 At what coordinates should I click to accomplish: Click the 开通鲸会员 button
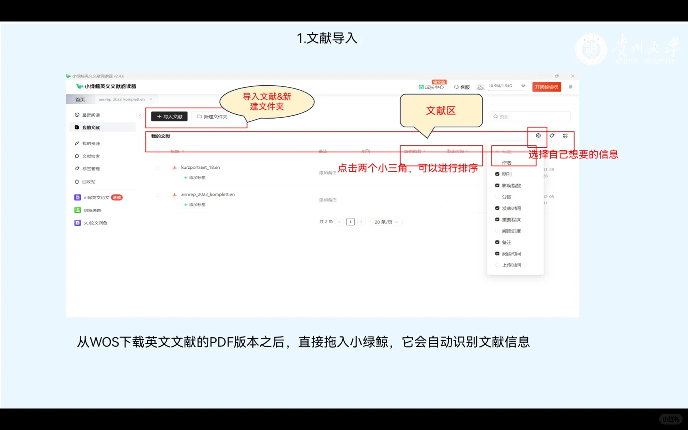[x=547, y=87]
